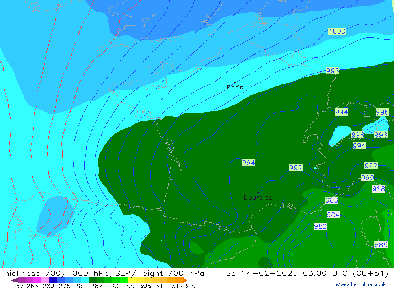The width and height of the screenshot is (394, 288).
Task: Click the "Thickness 700/1000 hPa/SLP/Height 700 hPa" title
Action: point(102,273)
